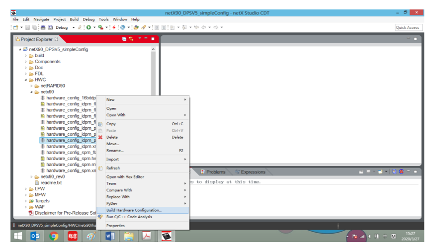
Task: Select the hardware_config_16bitdp file
Action: click(x=68, y=98)
